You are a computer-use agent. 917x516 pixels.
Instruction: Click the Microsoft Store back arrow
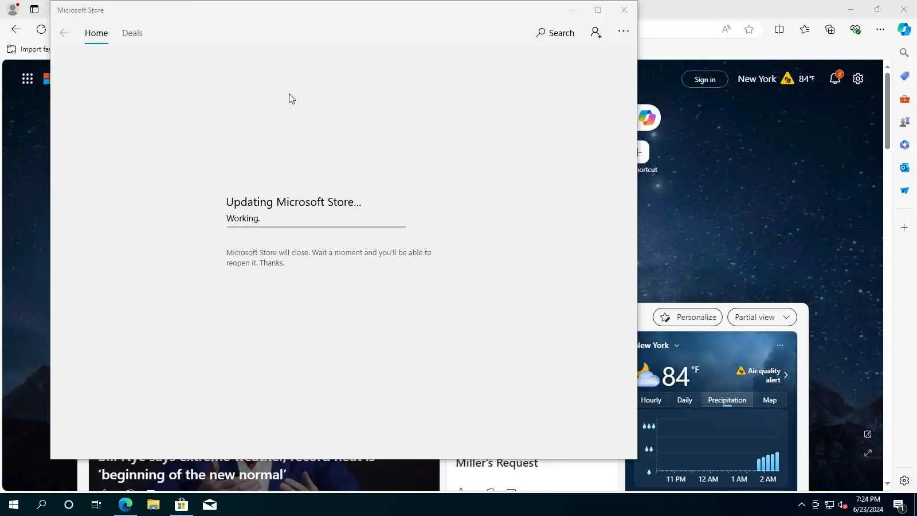[64, 33]
